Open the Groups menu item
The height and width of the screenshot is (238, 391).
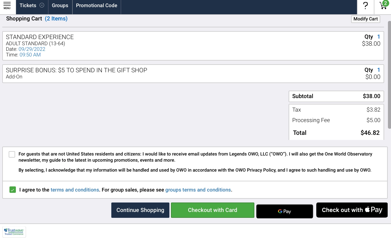(x=60, y=6)
